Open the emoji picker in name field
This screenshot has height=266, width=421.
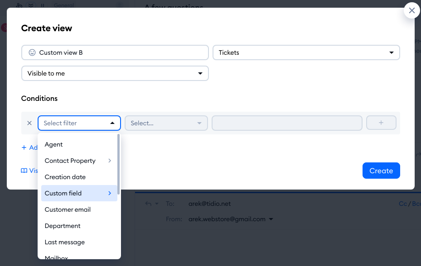pos(32,52)
